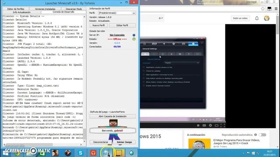Viewport: 280px width, 157px height.
Task: Click the autoplay info icon
Action: click(x=255, y=135)
